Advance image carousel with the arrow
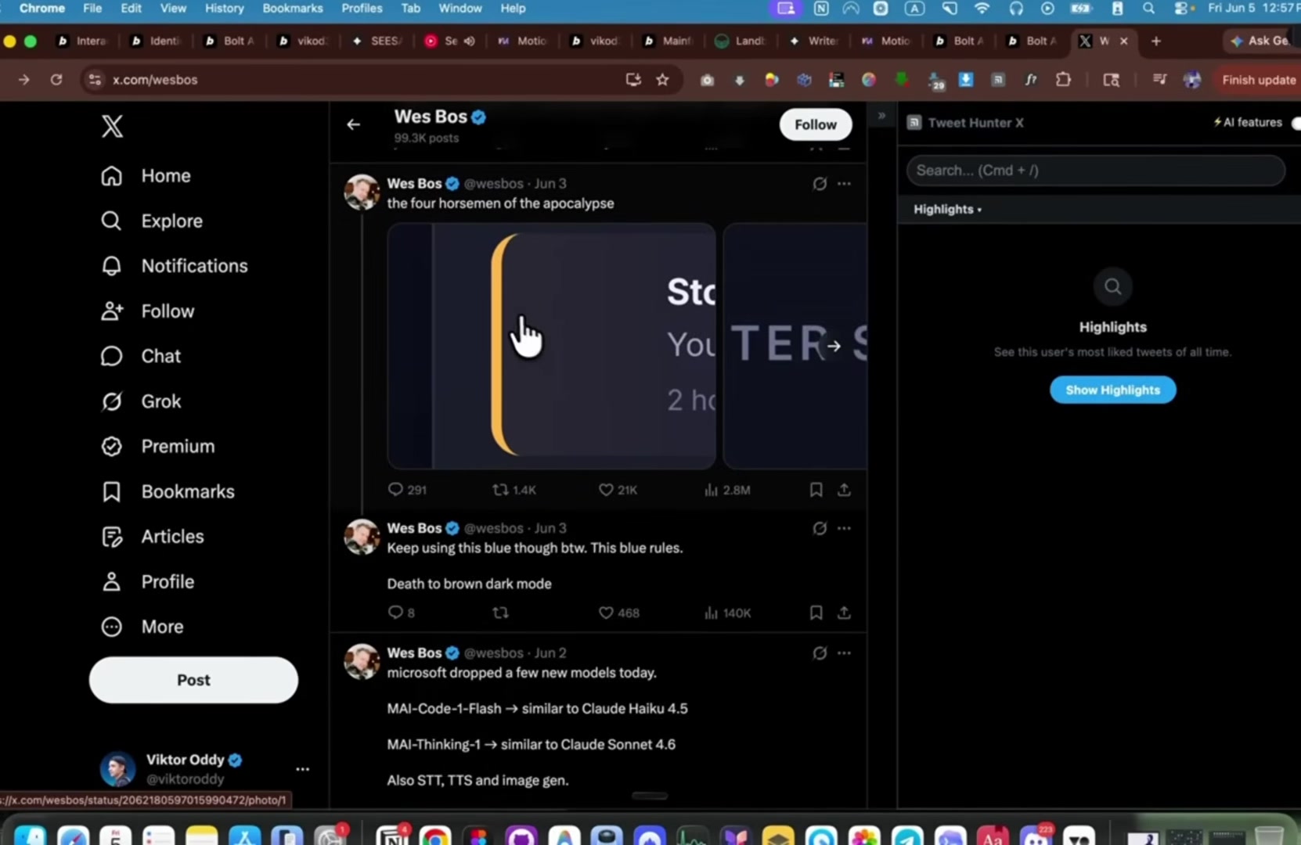 pyautogui.click(x=834, y=346)
